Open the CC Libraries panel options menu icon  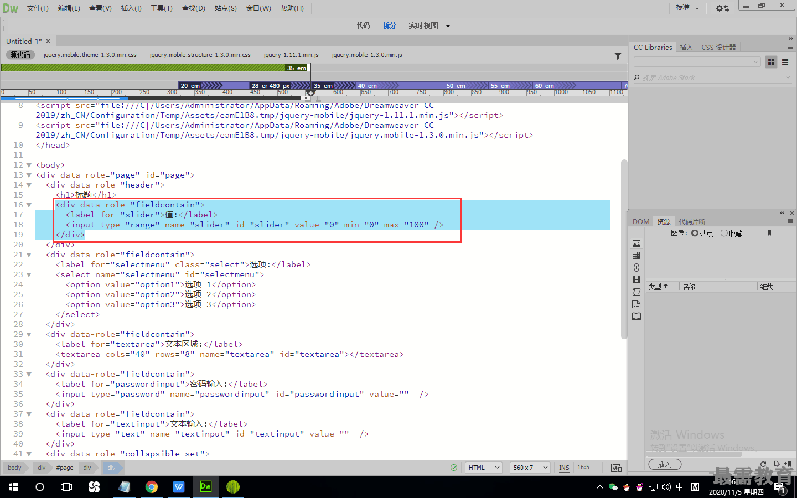pos(790,47)
